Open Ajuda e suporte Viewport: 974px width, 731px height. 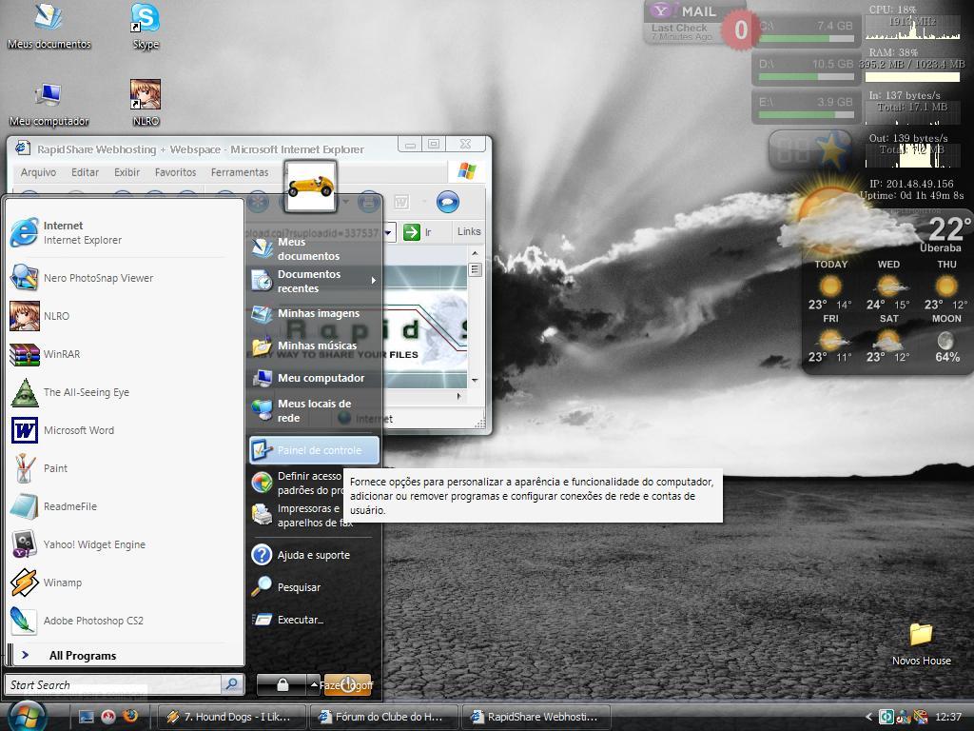tap(314, 555)
